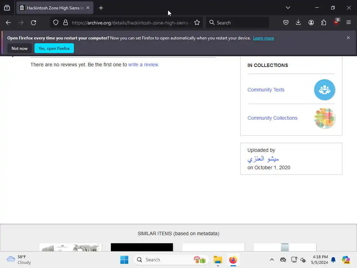This screenshot has width=357, height=268.
Task: Click the muted volume tray icon
Action: [303, 260]
